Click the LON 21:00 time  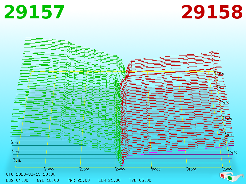(109, 180)
